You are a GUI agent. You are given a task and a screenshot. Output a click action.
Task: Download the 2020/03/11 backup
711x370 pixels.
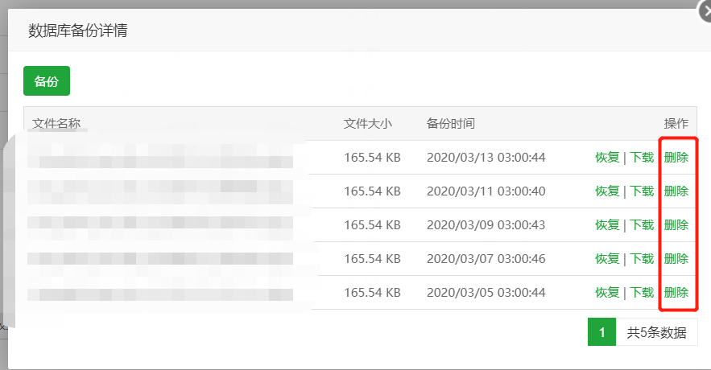642,191
